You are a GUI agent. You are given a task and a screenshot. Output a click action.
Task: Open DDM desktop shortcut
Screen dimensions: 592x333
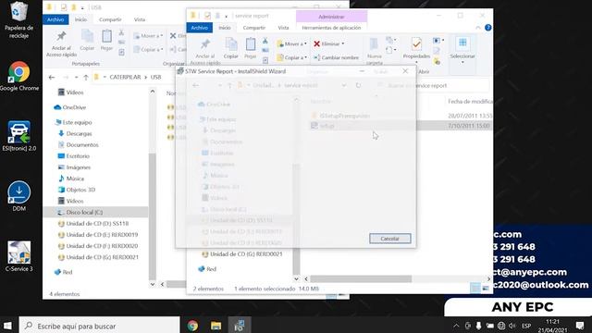[18, 196]
